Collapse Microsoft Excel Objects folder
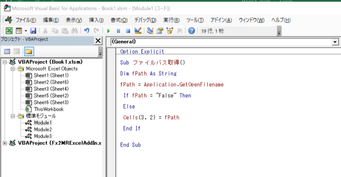 pos(13,69)
